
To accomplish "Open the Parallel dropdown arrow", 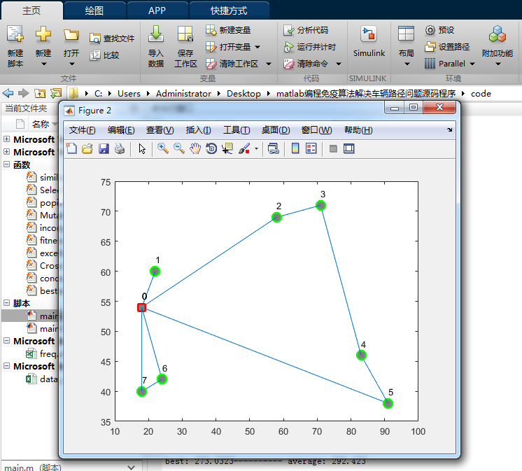I will tap(472, 64).
